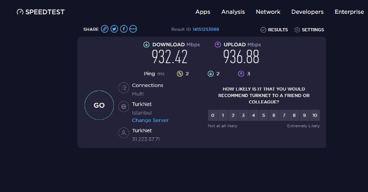The image size is (368, 192).
Task: Click the purple upload ping icon
Action: [x=241, y=74]
